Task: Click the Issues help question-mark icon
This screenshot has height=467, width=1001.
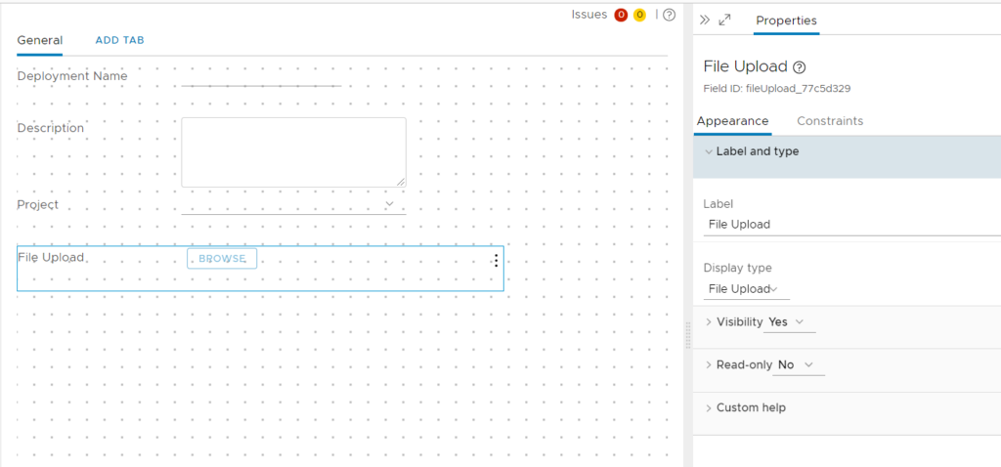Action: (x=670, y=15)
